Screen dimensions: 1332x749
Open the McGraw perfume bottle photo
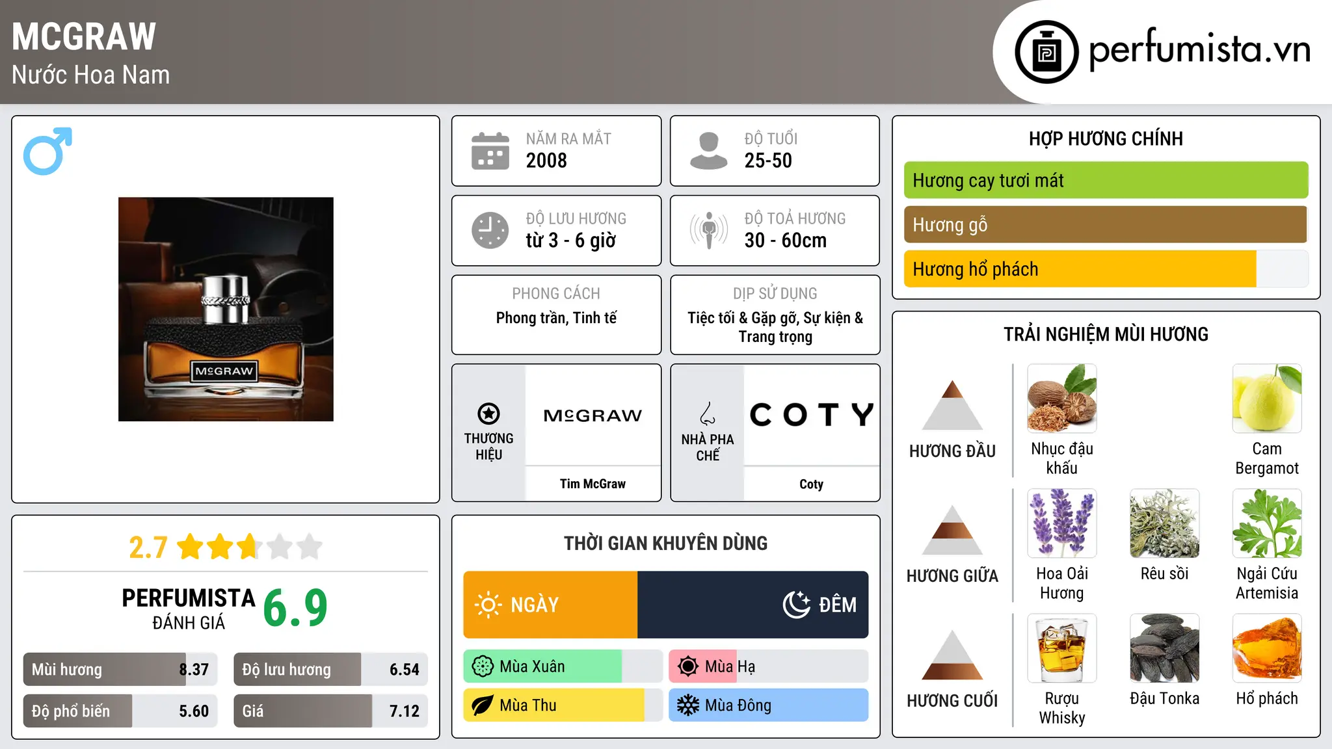(226, 309)
